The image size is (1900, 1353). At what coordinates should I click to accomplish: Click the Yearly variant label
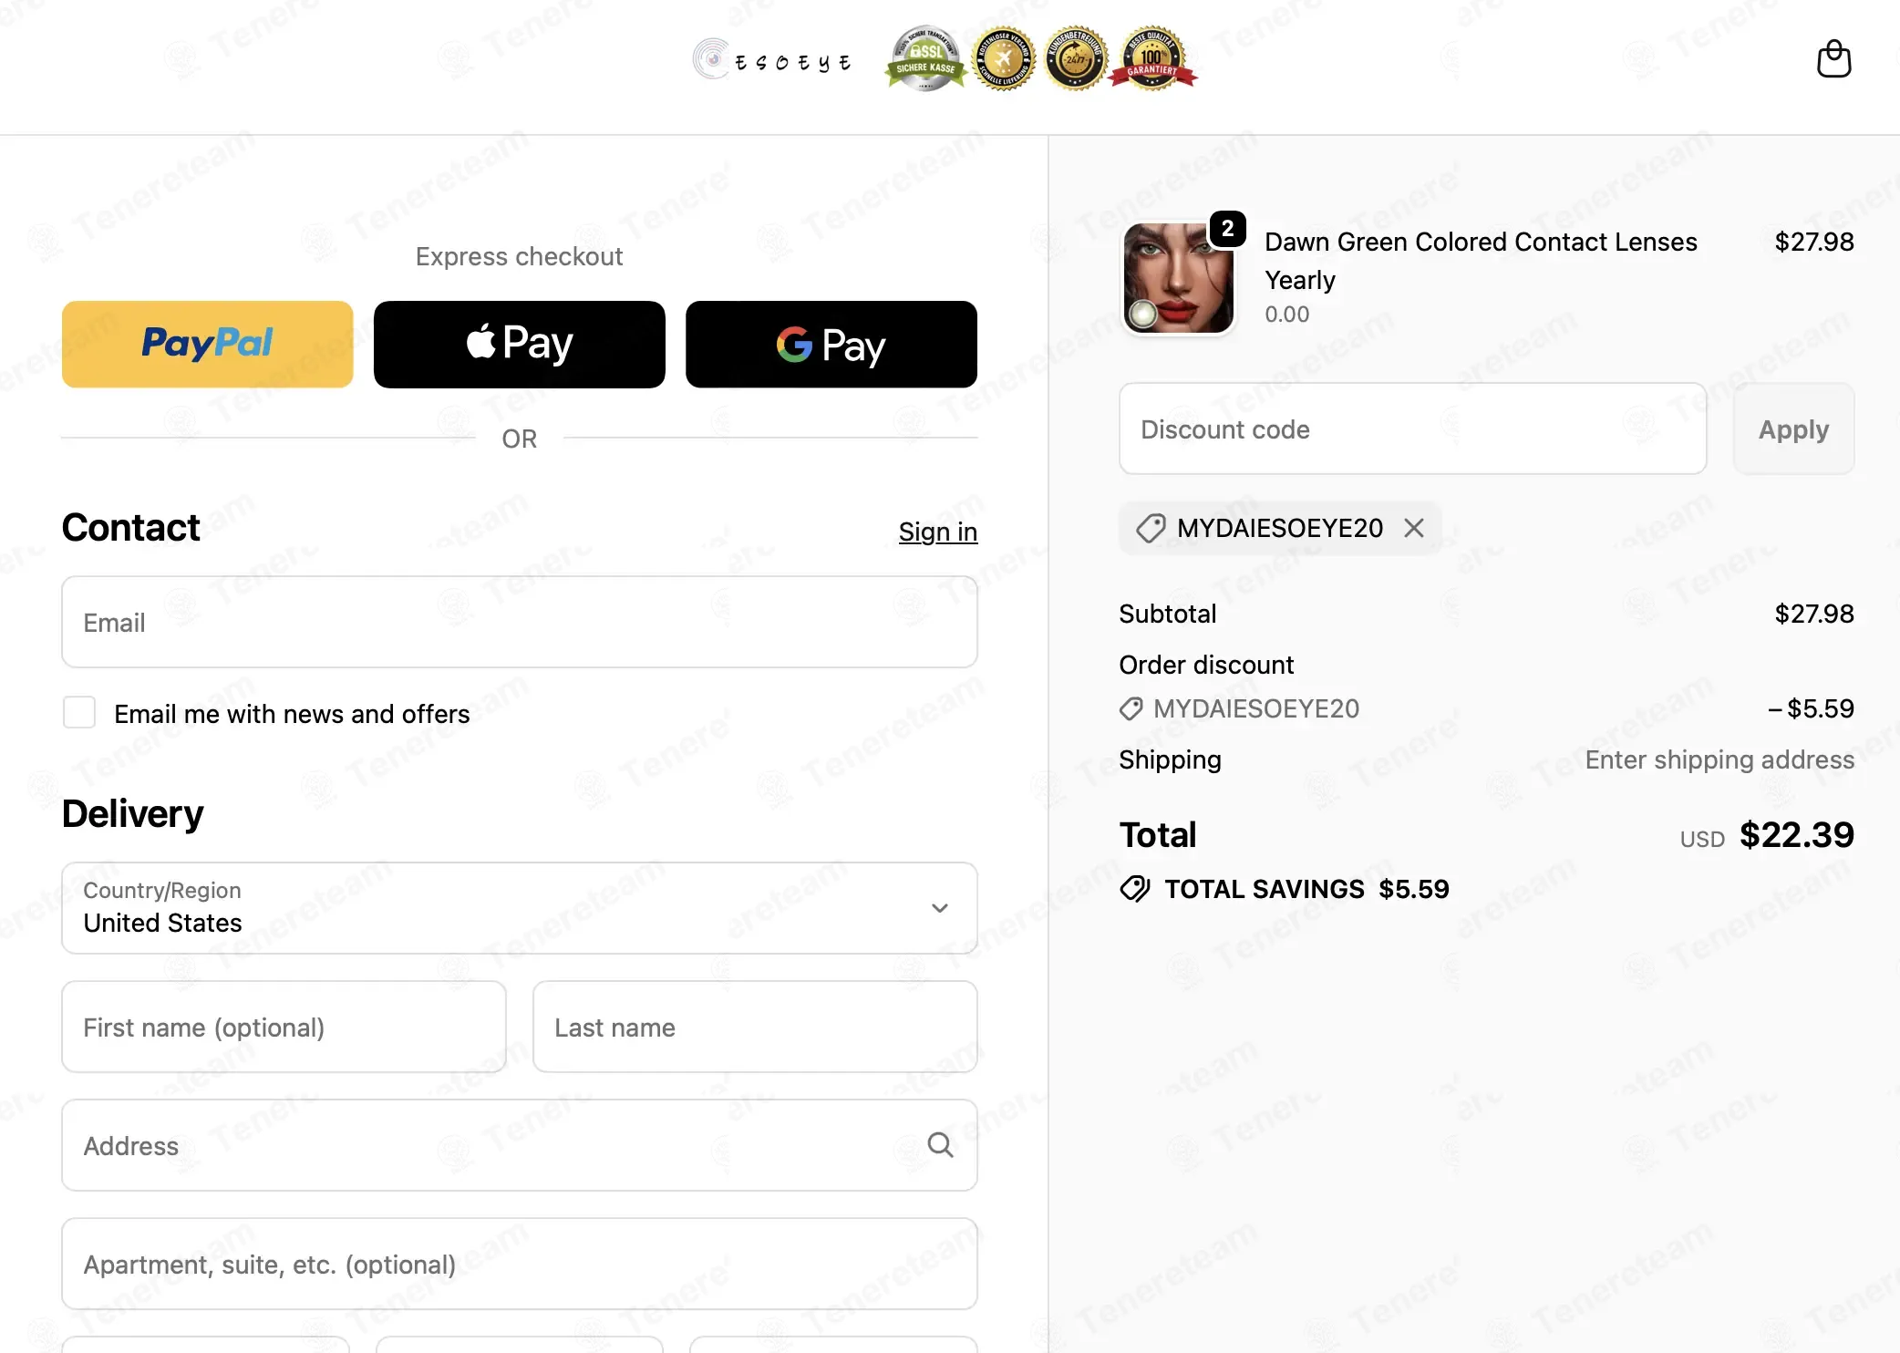[x=1299, y=280]
